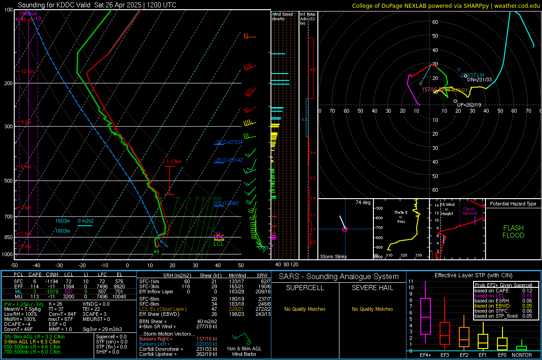
Task: Click the red 'Bunkers Right' storm motion entry
Action: click(x=178, y=339)
